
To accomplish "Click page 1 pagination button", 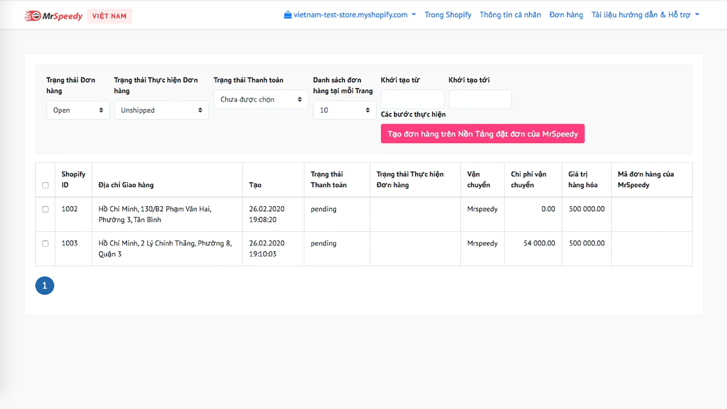I will [x=45, y=285].
